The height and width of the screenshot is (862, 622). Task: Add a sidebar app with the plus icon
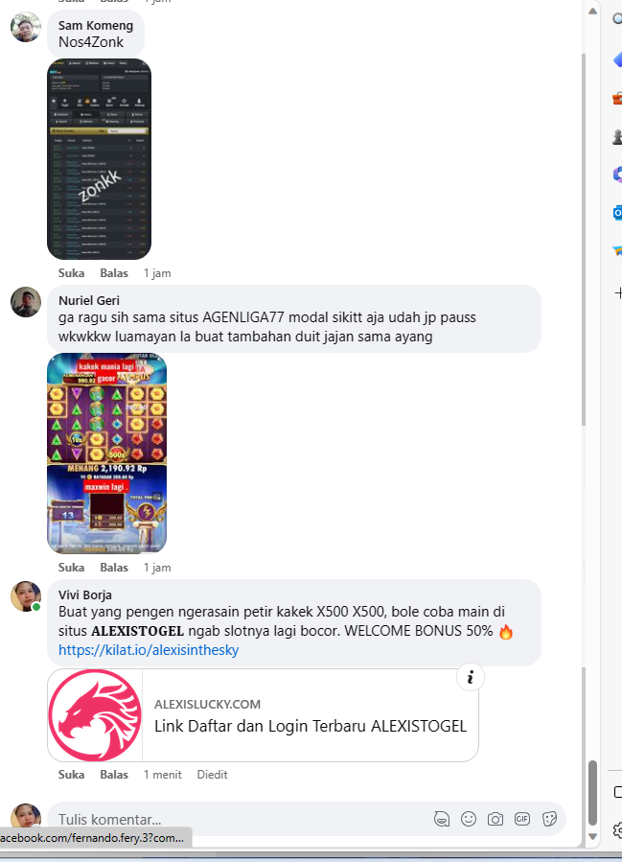pos(618,293)
